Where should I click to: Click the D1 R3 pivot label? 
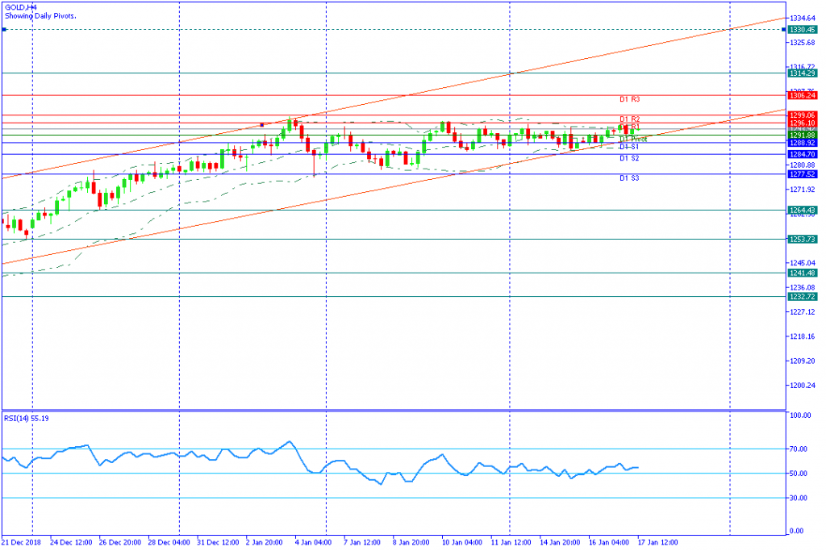coord(629,99)
